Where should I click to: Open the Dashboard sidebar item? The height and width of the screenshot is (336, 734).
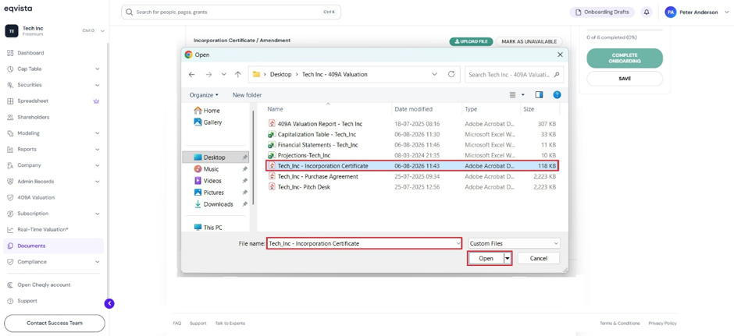(x=31, y=53)
